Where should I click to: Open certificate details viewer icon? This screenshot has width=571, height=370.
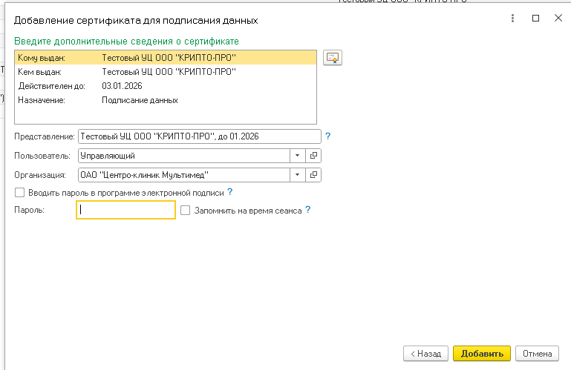(x=332, y=58)
